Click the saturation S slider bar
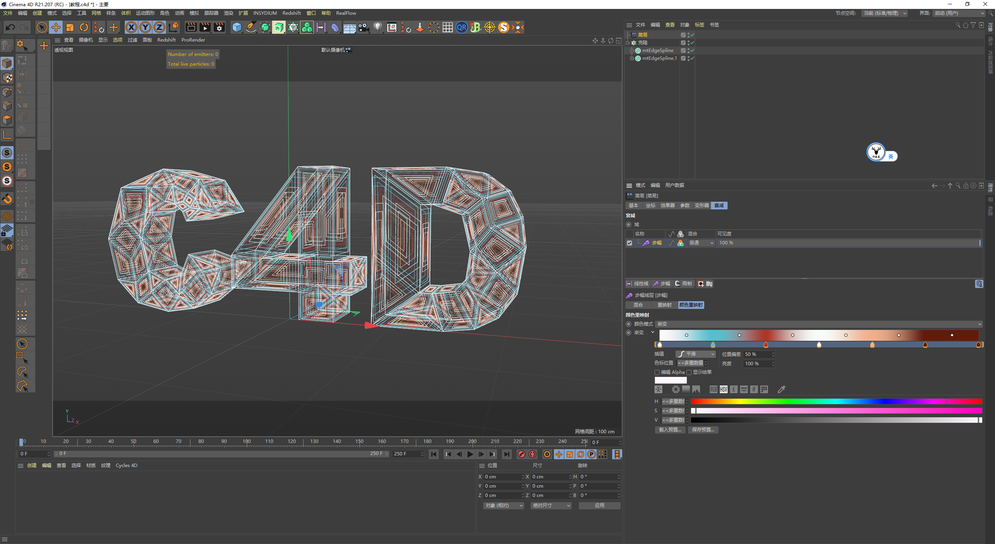The width and height of the screenshot is (995, 544). coord(836,411)
